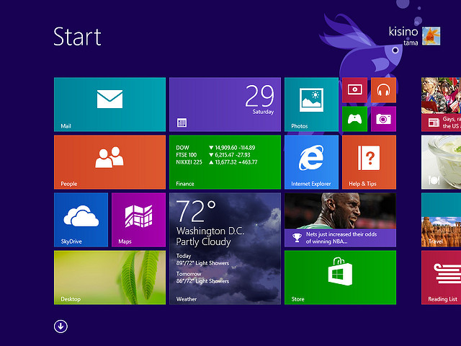Click the trophy icon on Sports tile

297,238
